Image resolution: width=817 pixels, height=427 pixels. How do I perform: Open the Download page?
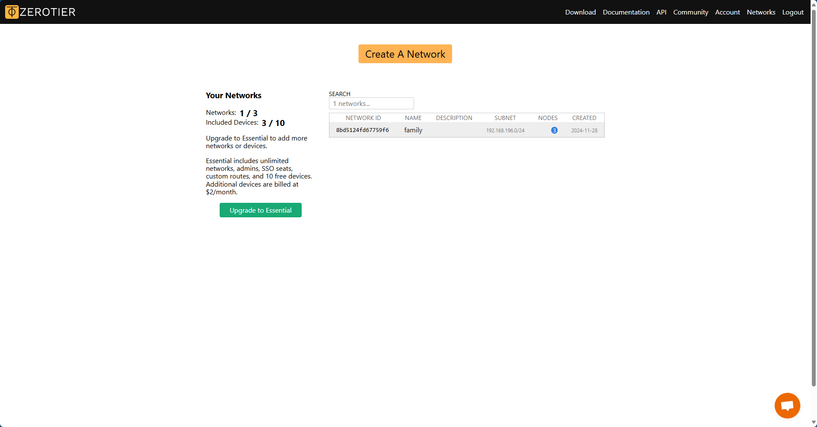click(x=580, y=12)
